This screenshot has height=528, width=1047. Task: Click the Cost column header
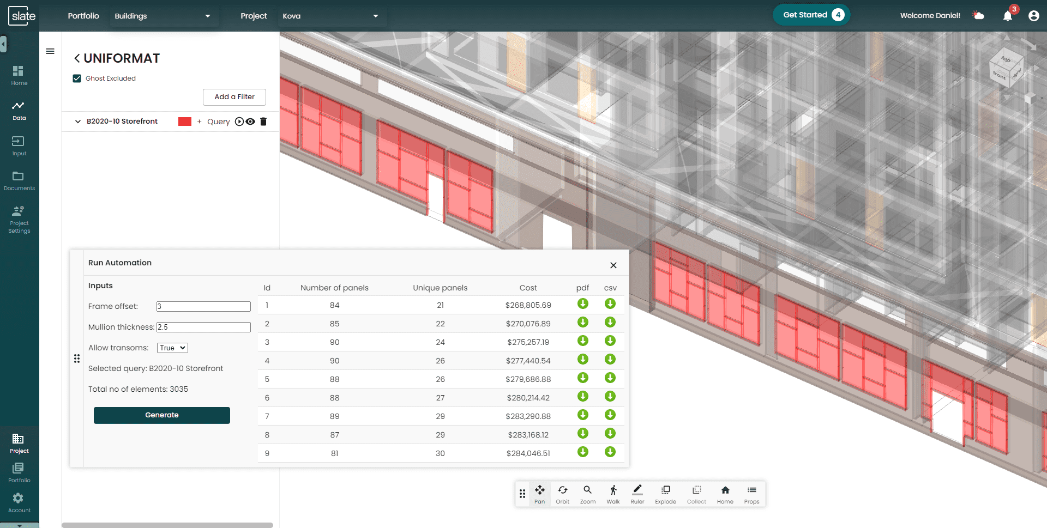click(x=528, y=288)
